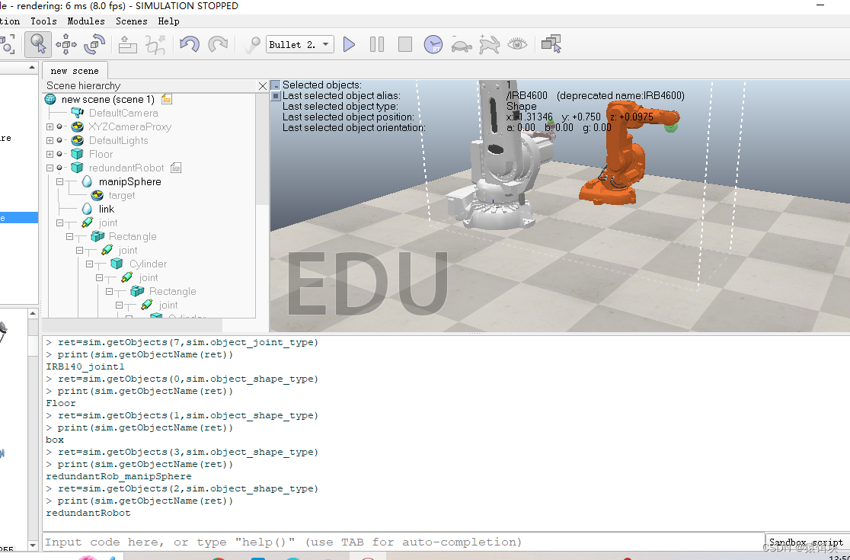Open the Help menu
Screen dimensions: 850x560
coord(168,21)
